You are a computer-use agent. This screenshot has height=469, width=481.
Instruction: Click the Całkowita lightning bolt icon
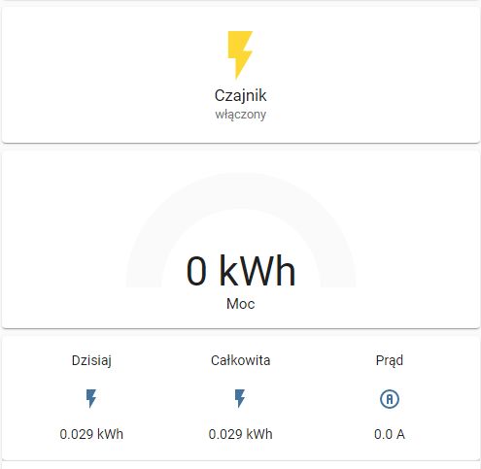(x=240, y=398)
